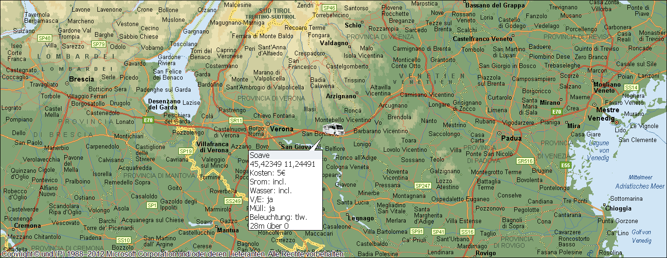The image size is (667, 258).
Task: Click the 'Müll: ja' line
Action: pos(262,208)
